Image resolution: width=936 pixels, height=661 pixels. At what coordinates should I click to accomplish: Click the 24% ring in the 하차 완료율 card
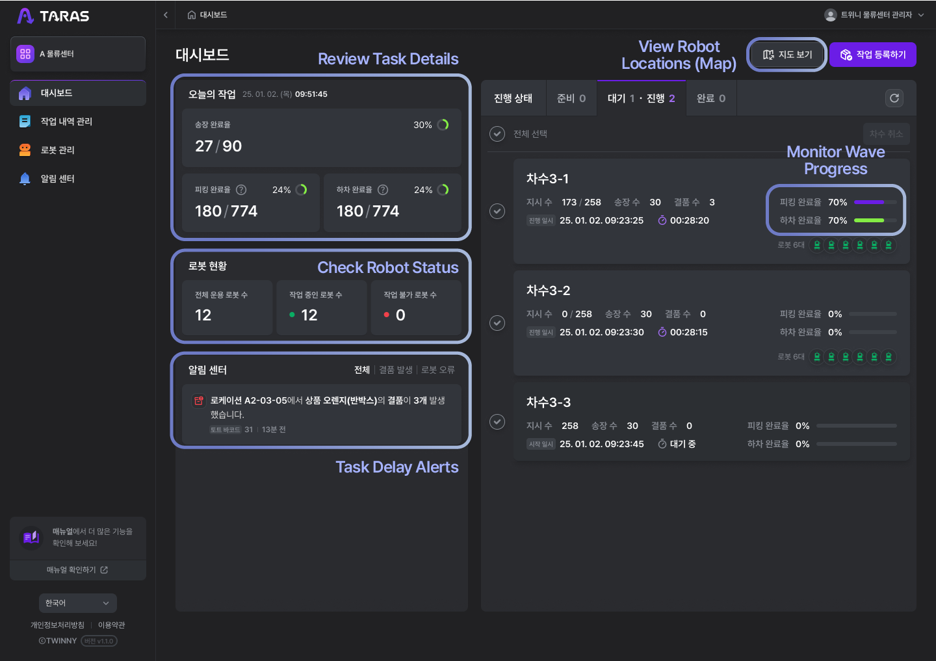click(x=443, y=190)
